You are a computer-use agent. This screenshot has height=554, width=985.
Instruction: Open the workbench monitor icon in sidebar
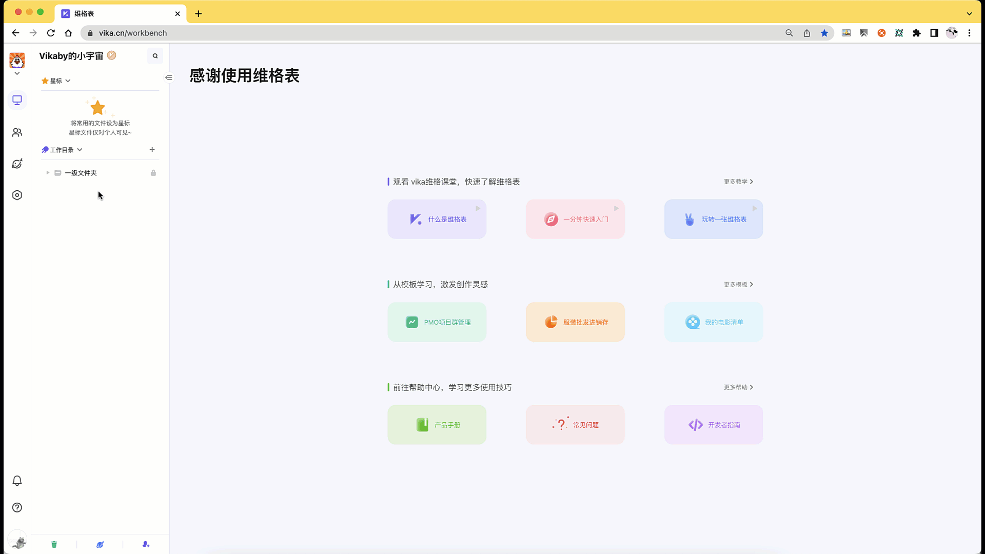coord(17,100)
